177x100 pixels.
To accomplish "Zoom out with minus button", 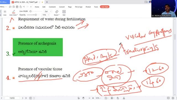I will [89, 98].
